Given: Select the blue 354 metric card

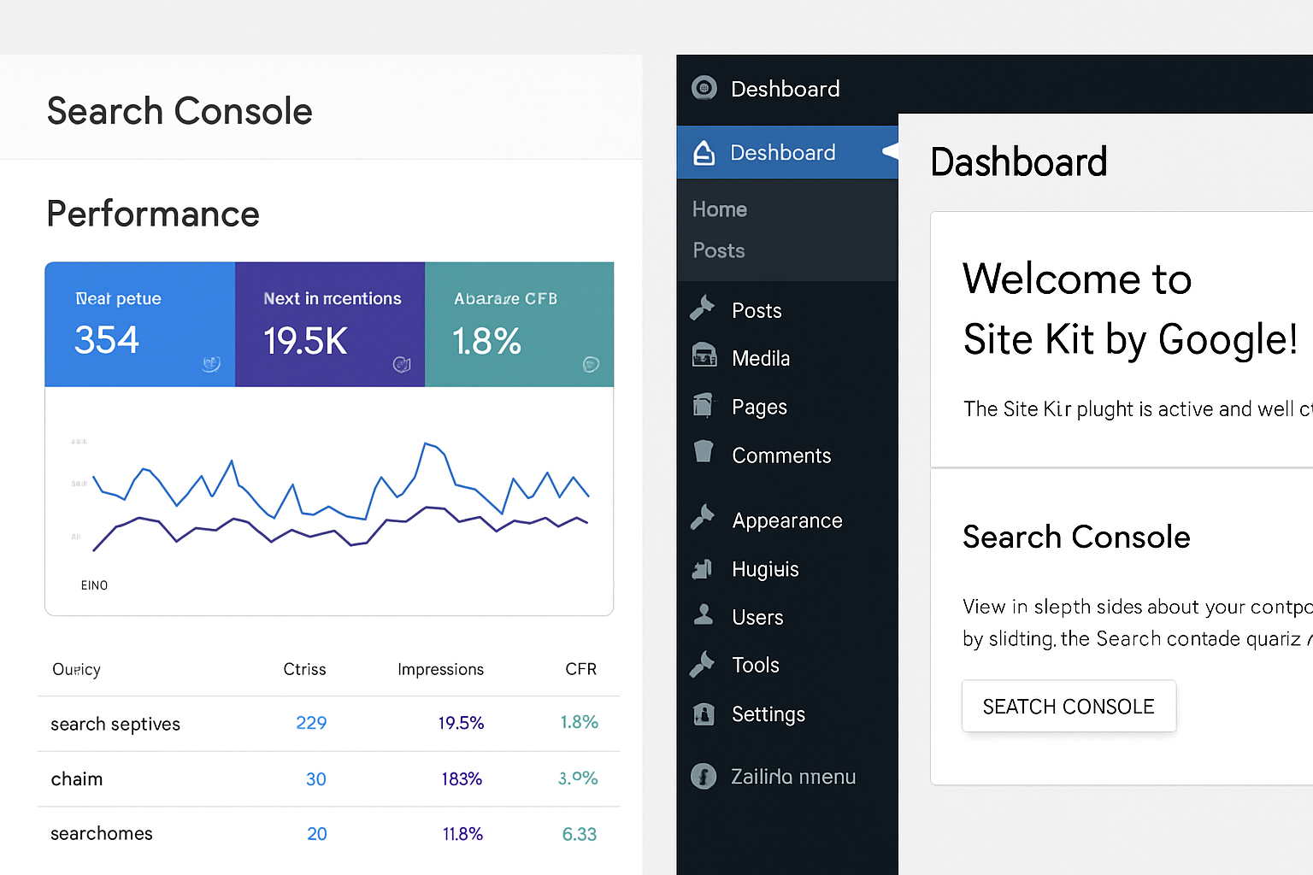Looking at the screenshot, I should tap(139, 325).
